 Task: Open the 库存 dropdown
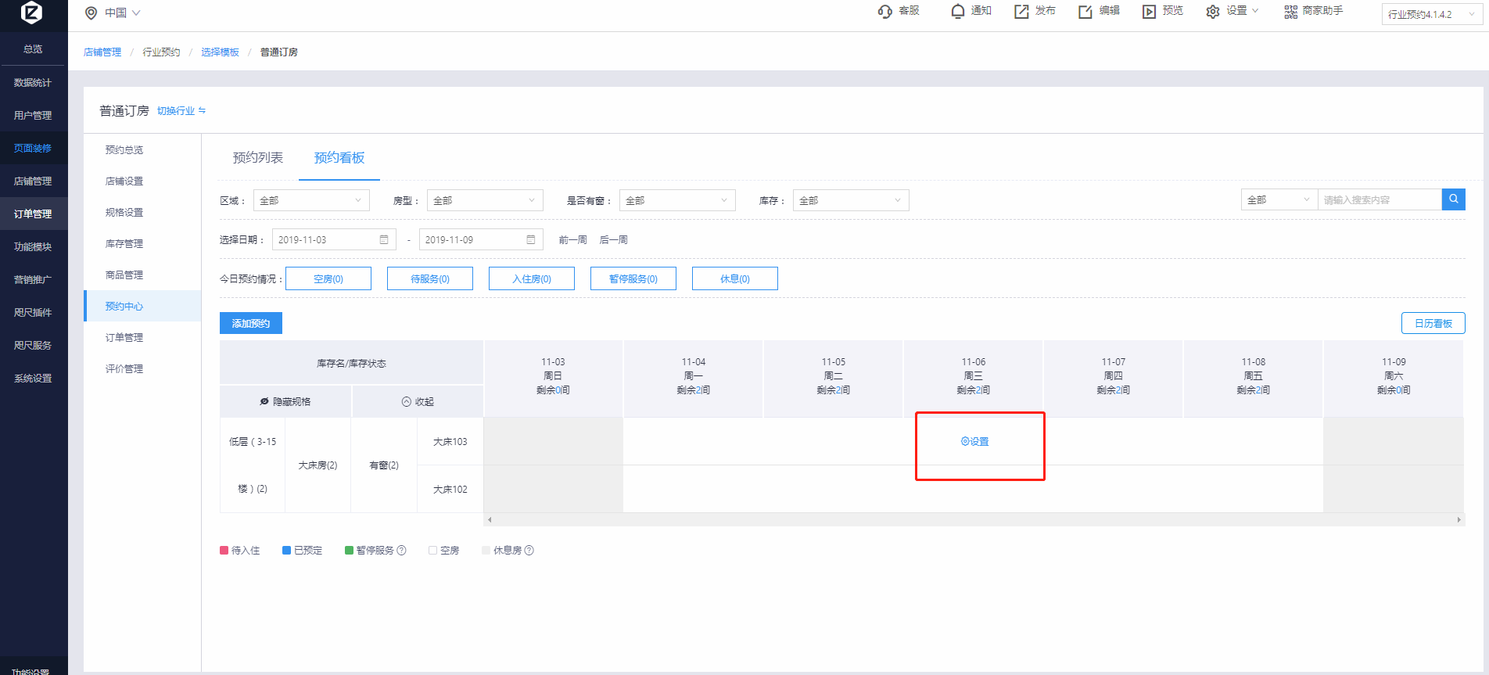(x=851, y=200)
